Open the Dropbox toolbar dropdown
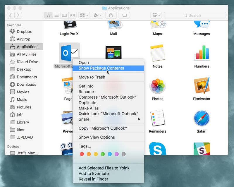The width and height of the screenshot is (234, 187). pyautogui.click(x=156, y=15)
